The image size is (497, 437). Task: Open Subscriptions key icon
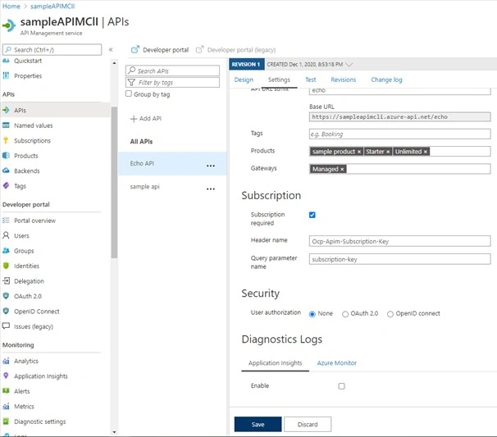(x=6, y=140)
